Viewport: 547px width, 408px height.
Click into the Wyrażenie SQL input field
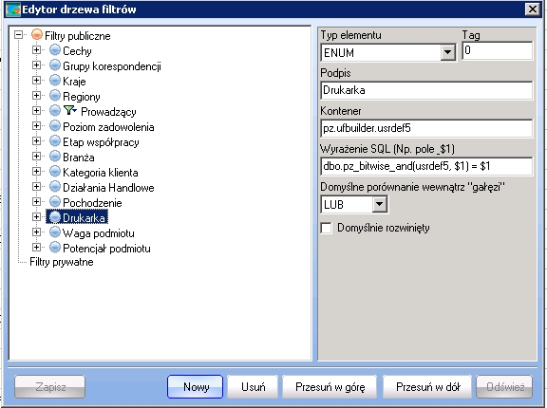pos(426,167)
